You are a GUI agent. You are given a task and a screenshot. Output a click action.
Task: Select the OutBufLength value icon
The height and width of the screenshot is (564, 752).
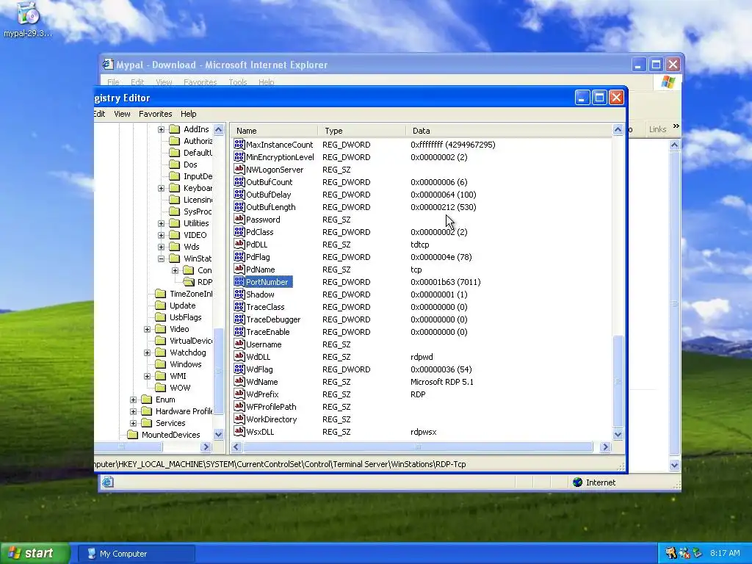point(239,206)
